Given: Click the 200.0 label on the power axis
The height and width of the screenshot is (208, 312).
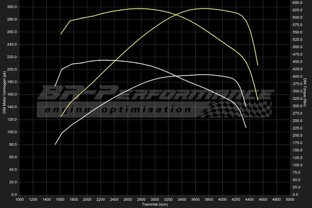Looking at the screenshot, I should tap(11, 69).
